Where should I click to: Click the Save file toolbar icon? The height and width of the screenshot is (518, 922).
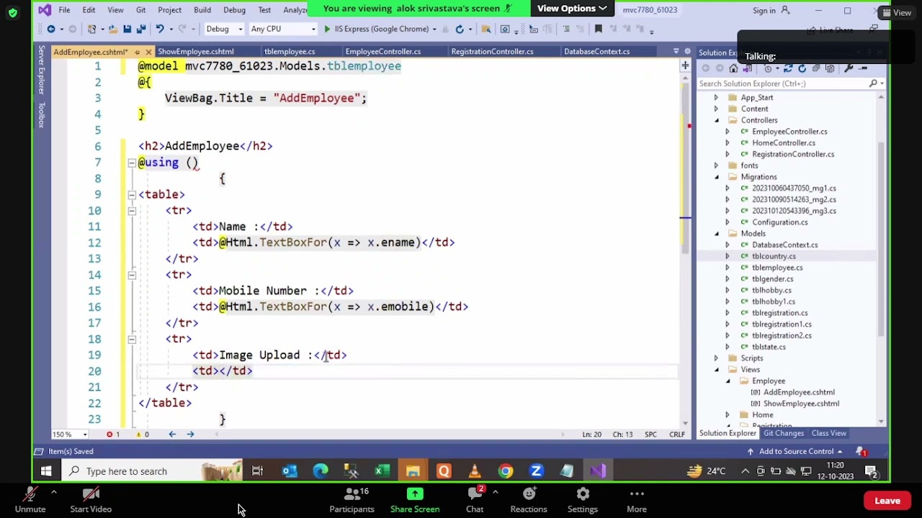pyautogui.click(x=127, y=29)
